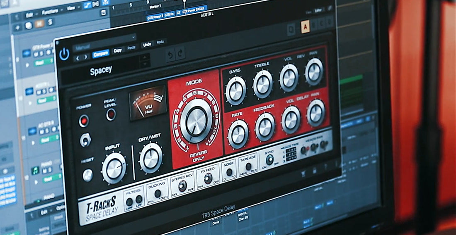This screenshot has width=456, height=235.
Task: Click the Rate knob
Action: (238, 135)
